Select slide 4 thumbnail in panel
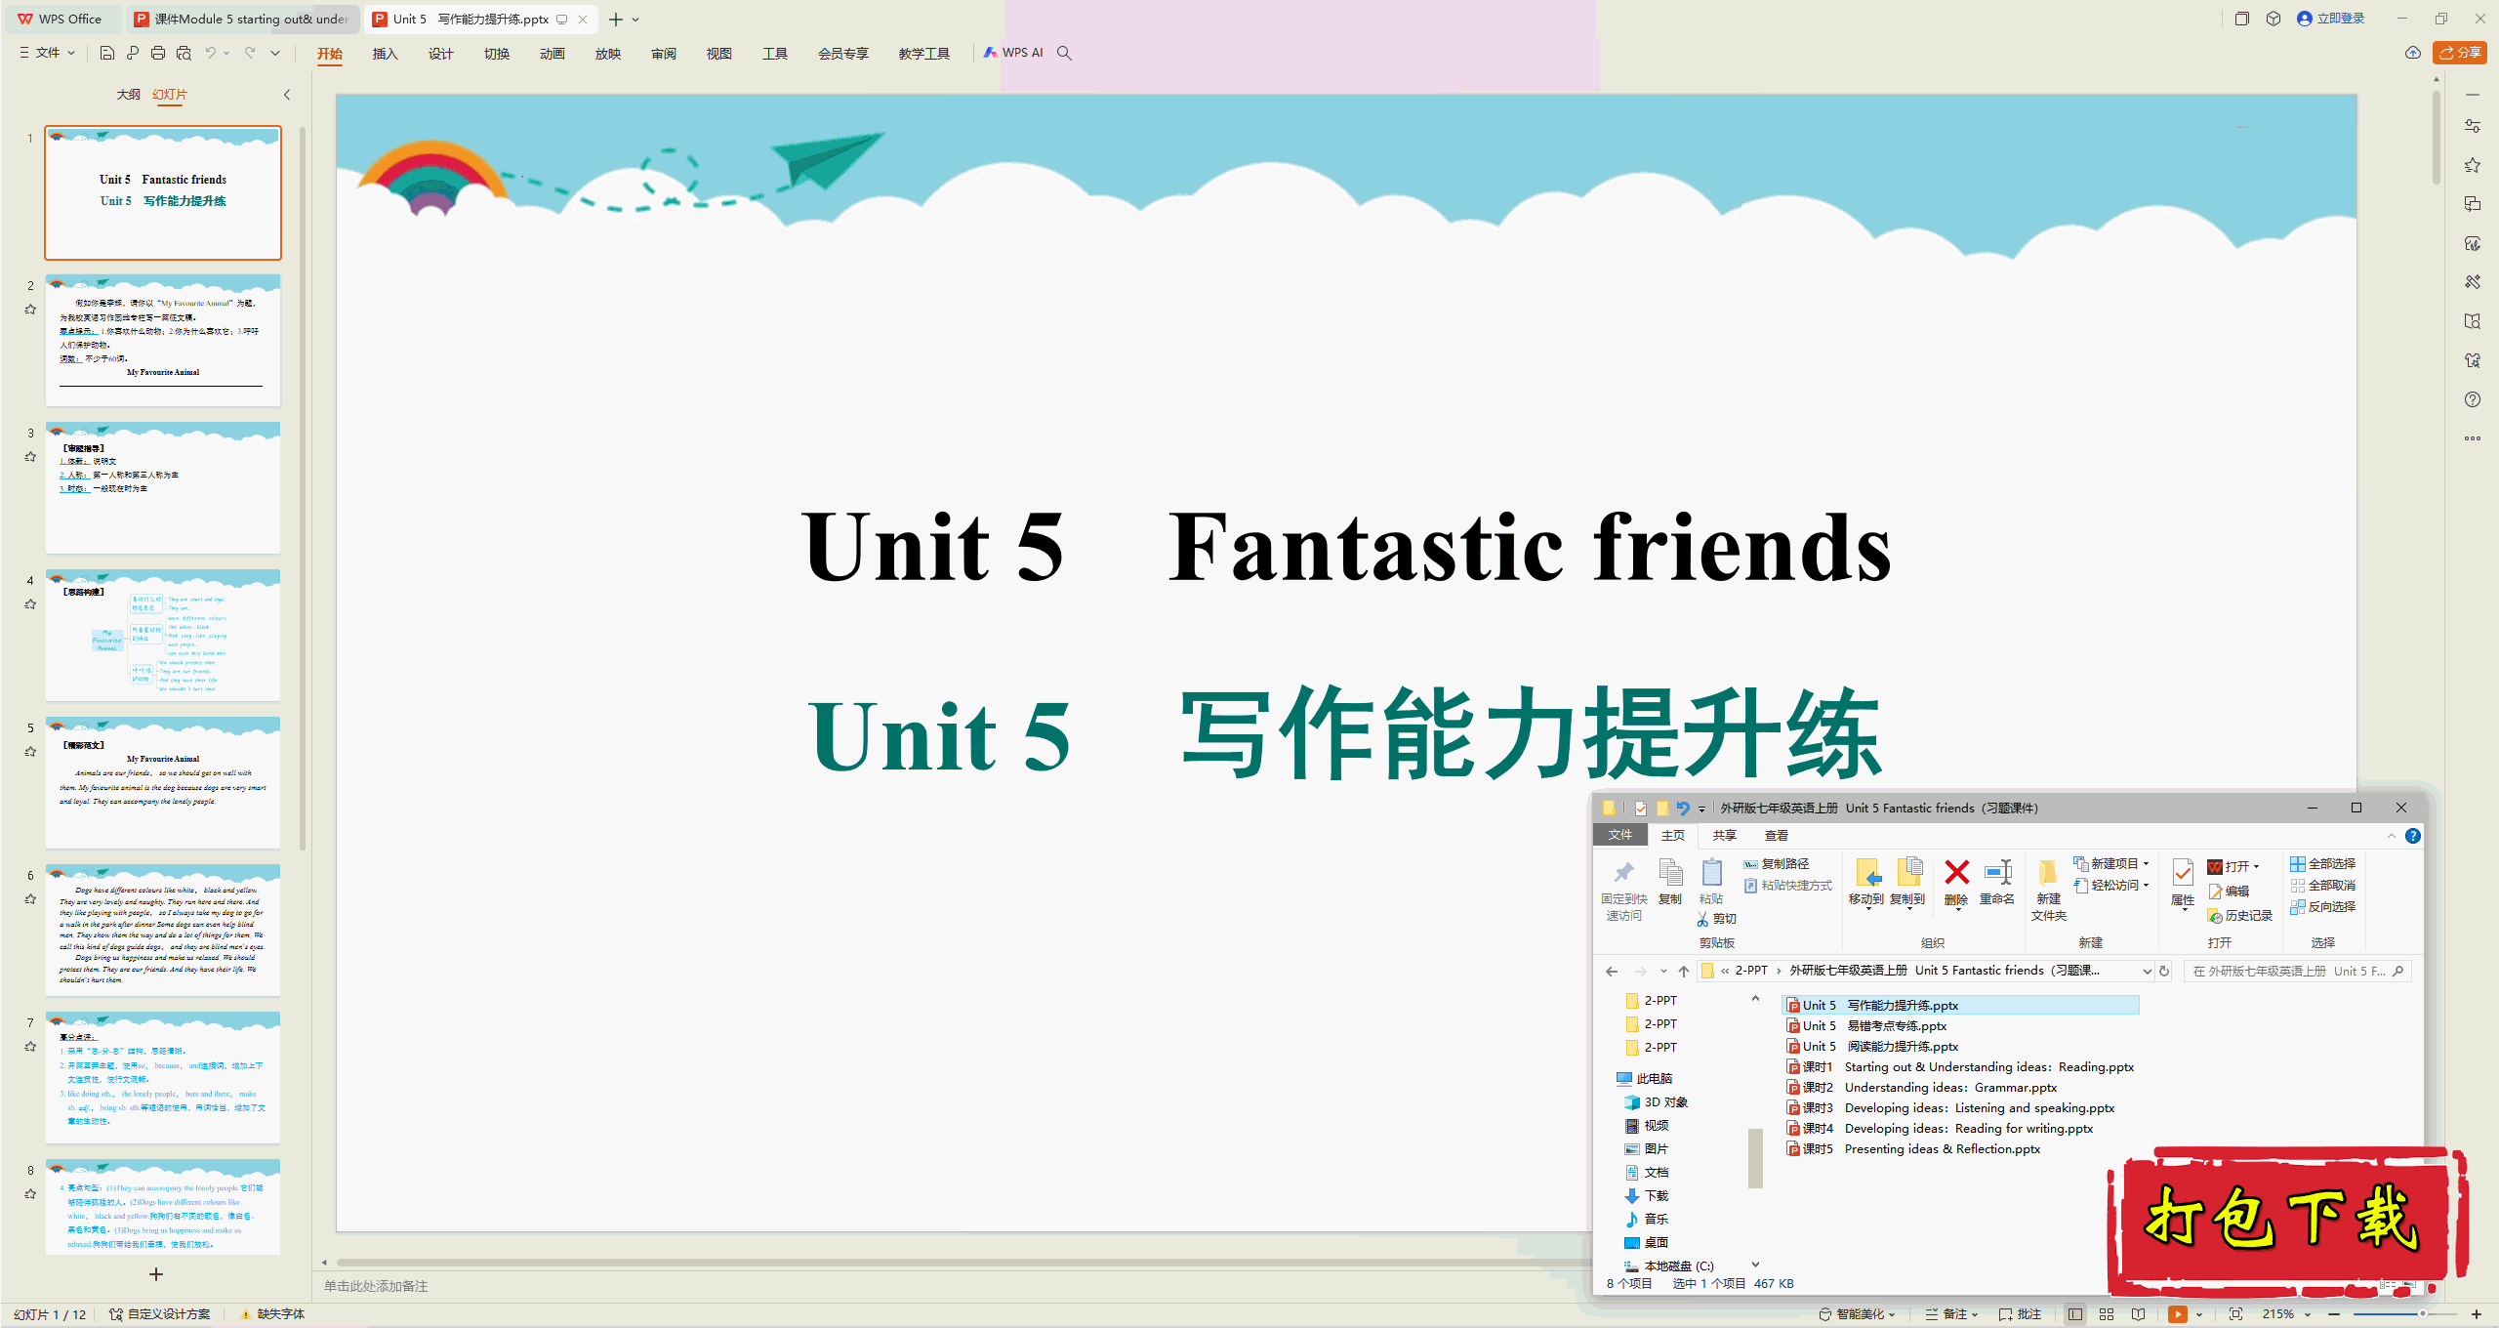Viewport: 2499px width, 1328px height. click(163, 636)
